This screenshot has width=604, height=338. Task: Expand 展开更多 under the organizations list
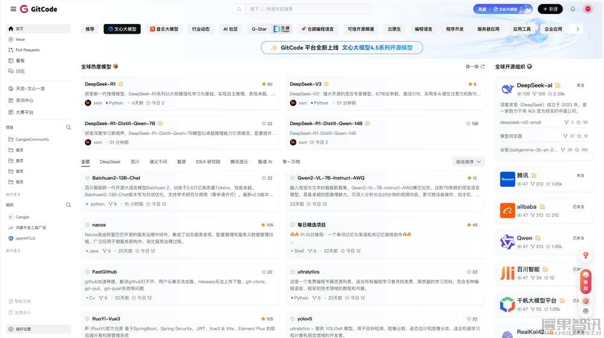click(x=13, y=251)
